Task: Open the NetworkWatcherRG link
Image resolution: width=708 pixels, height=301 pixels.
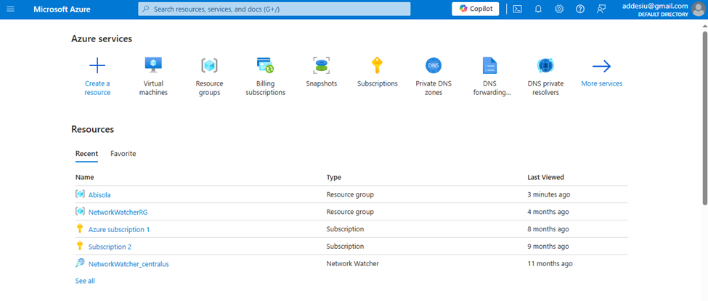Action: pyautogui.click(x=118, y=212)
